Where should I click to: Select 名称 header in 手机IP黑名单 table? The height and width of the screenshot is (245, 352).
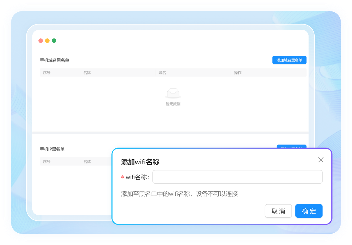pyautogui.click(x=87, y=161)
